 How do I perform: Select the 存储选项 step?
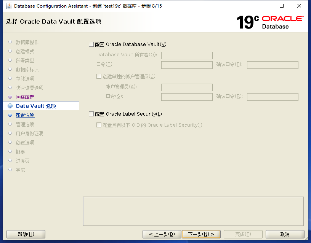tap(25, 79)
